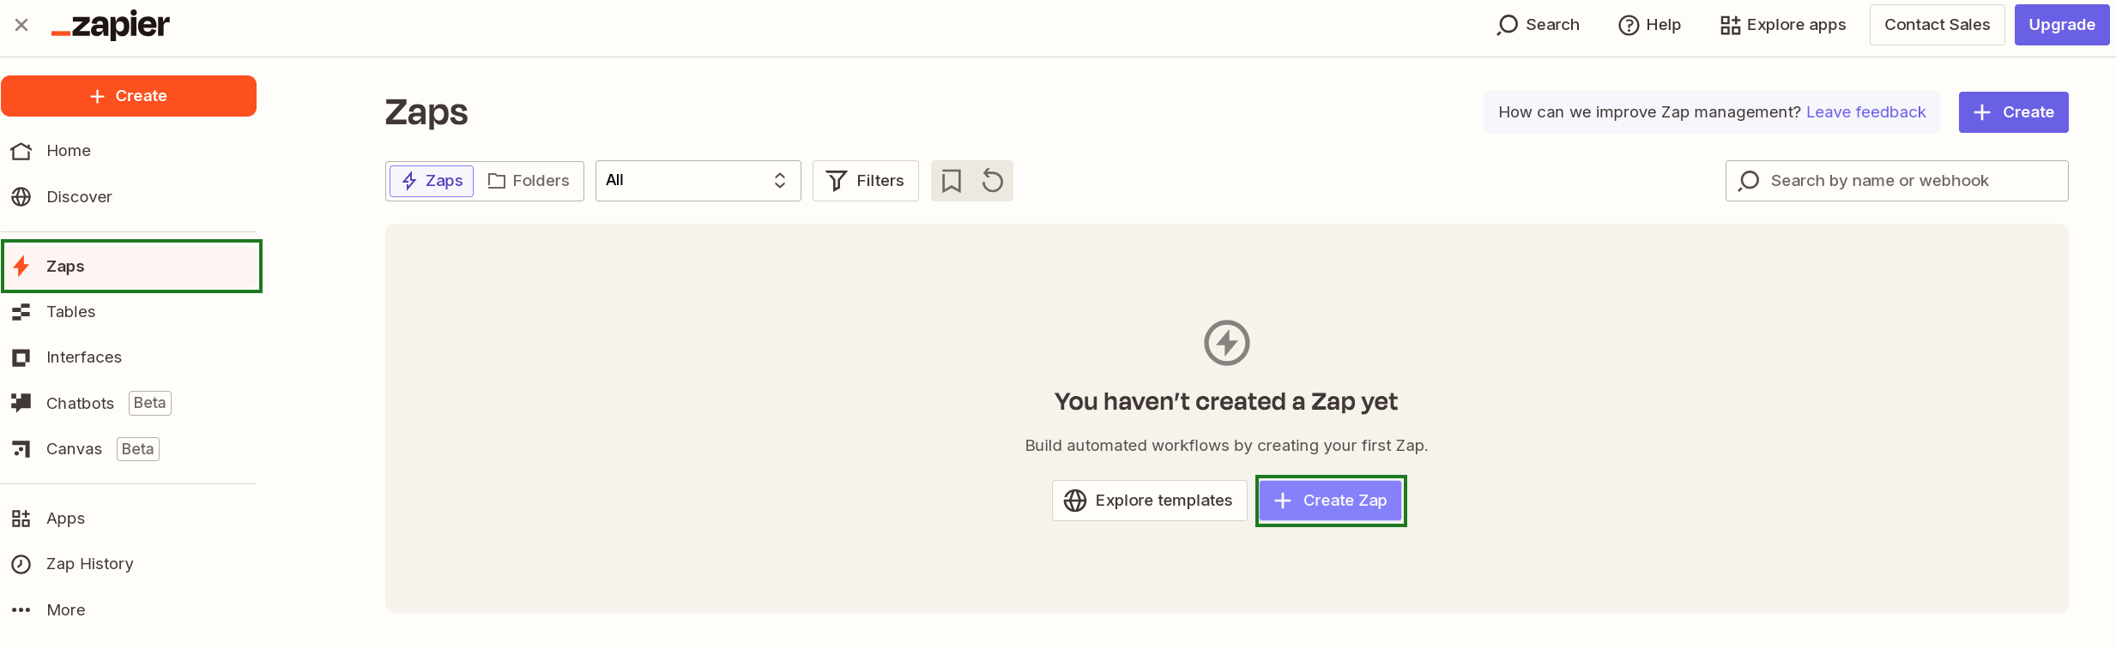Expand the More menu in sidebar
The height and width of the screenshot is (648, 2116).
[x=129, y=610]
